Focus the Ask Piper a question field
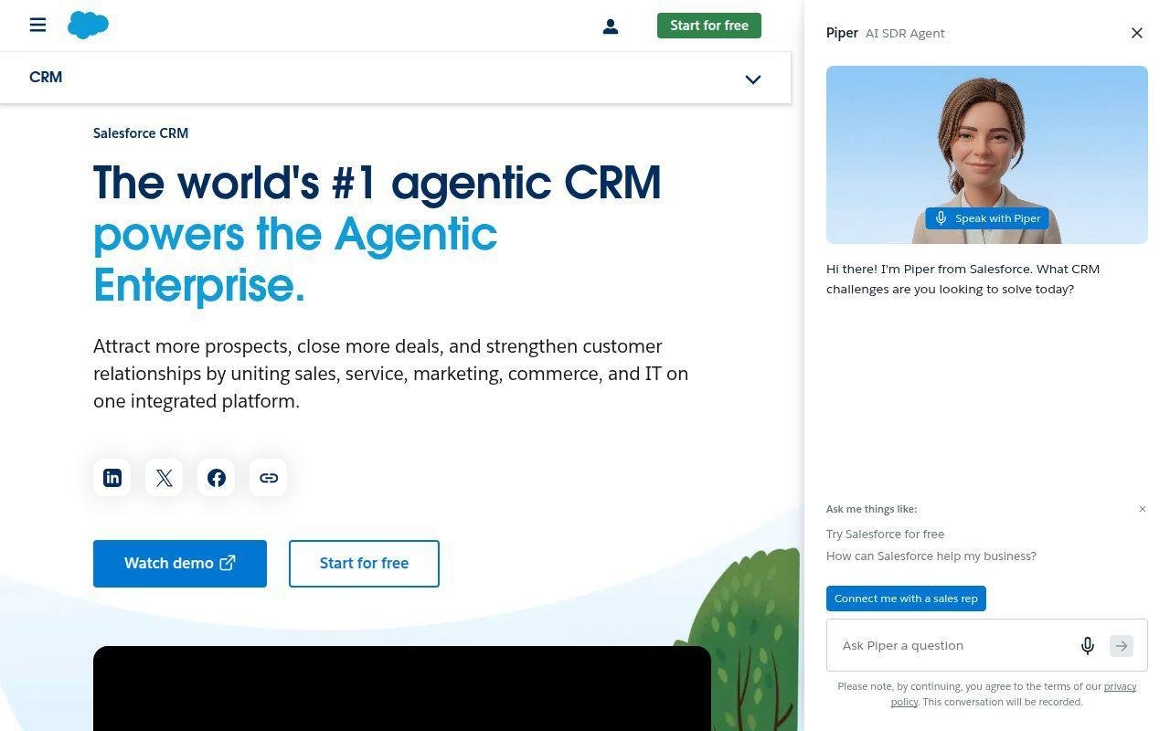 coord(987,645)
